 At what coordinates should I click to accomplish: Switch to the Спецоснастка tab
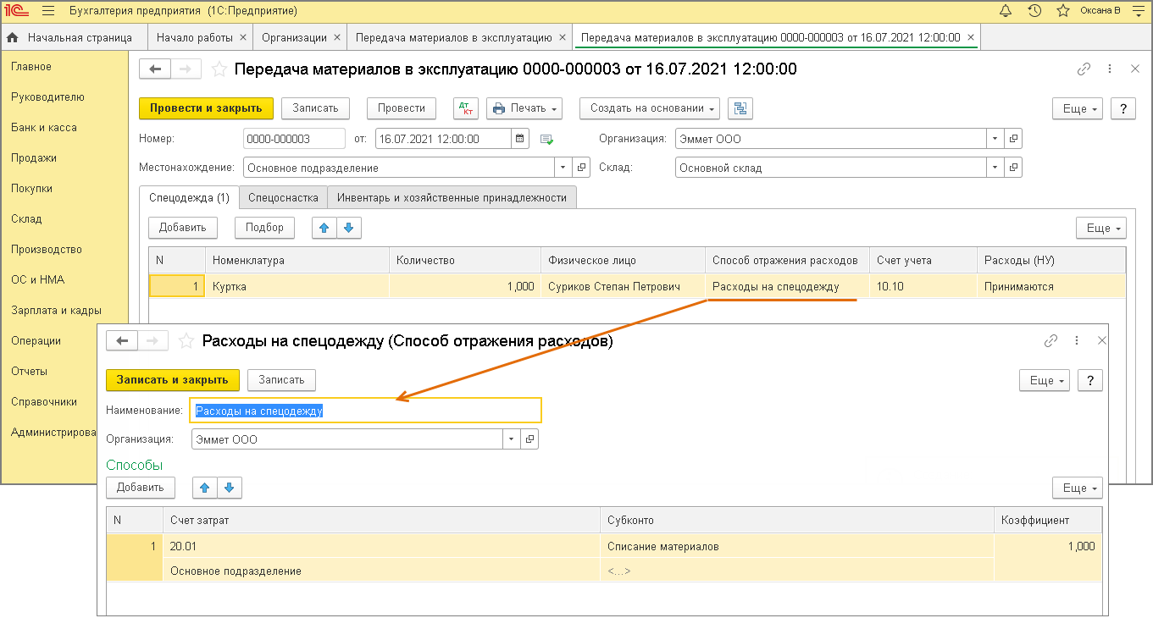(x=283, y=197)
